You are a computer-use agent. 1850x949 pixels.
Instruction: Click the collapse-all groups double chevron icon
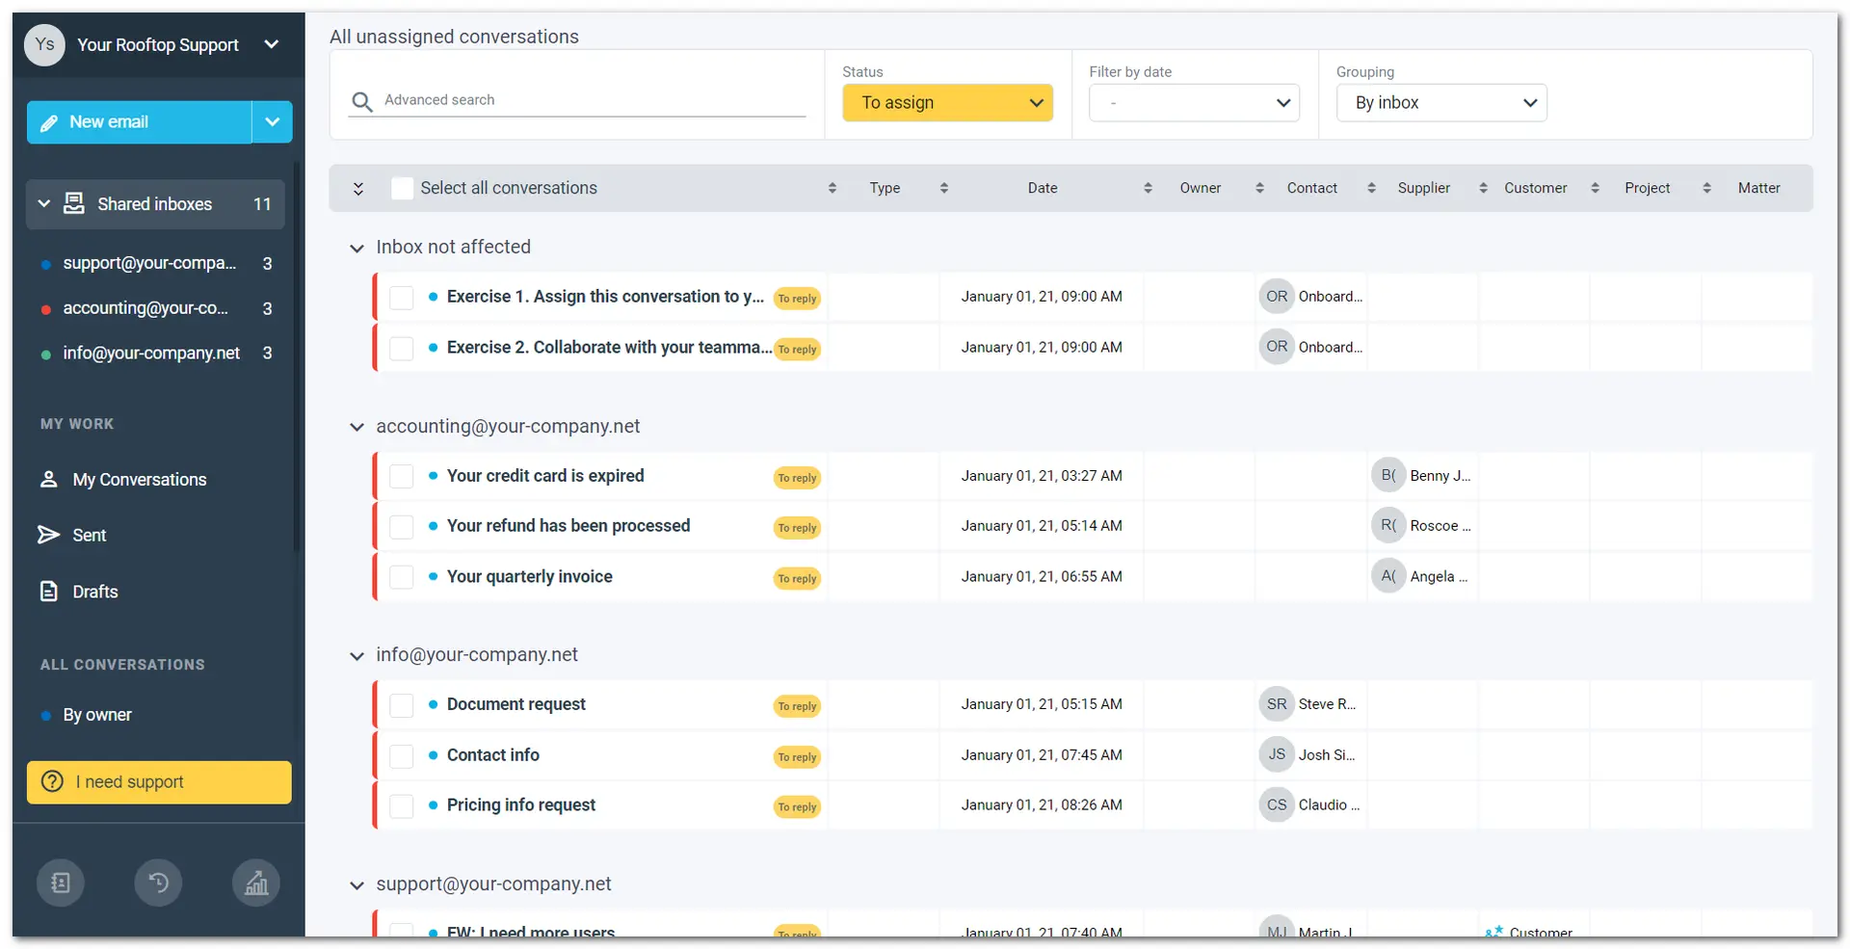pos(358,189)
